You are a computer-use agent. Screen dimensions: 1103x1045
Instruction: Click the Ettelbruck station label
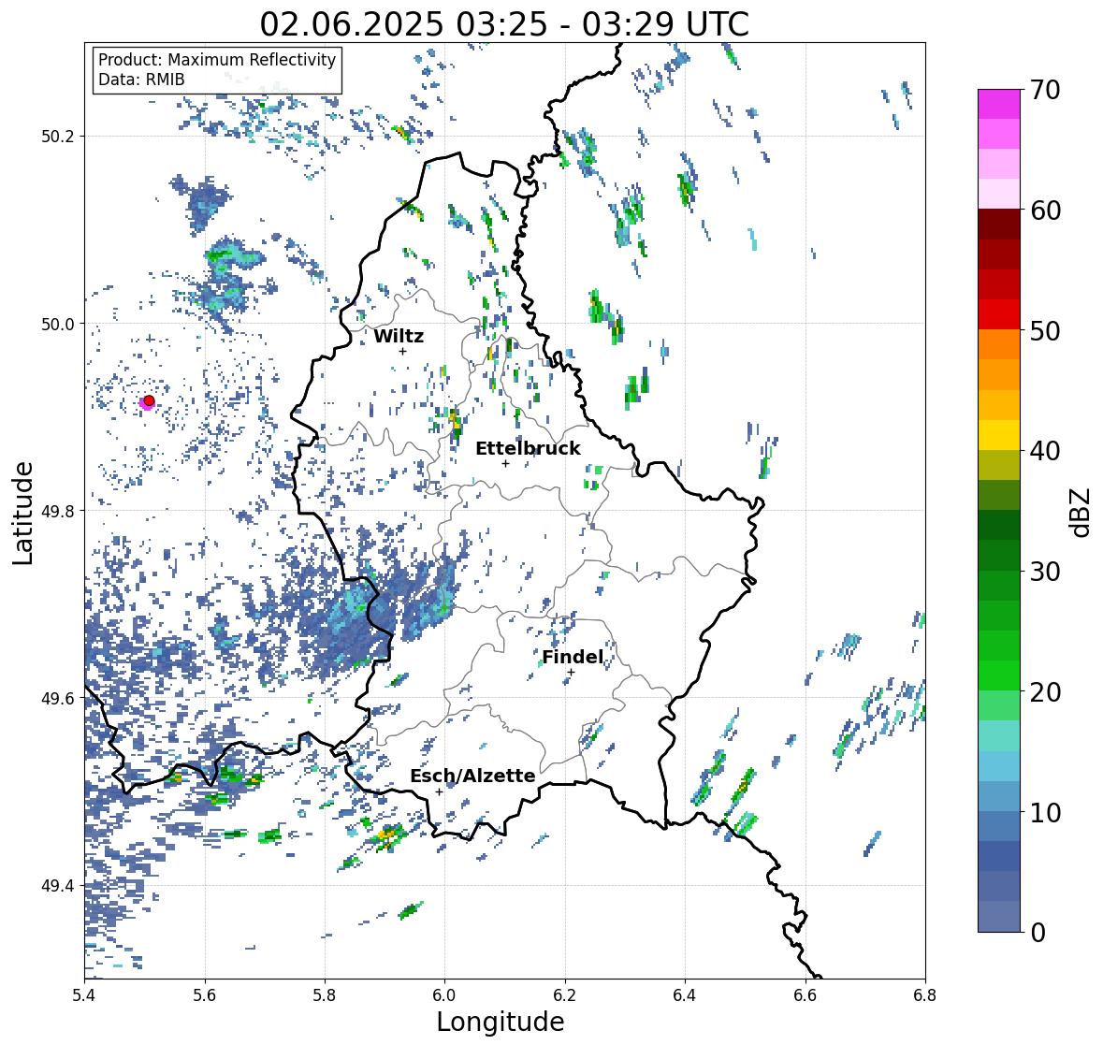tap(529, 448)
